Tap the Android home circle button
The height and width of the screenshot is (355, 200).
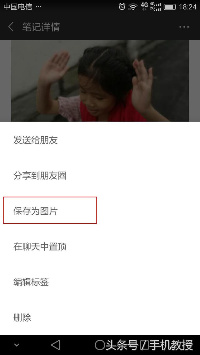(x=100, y=345)
